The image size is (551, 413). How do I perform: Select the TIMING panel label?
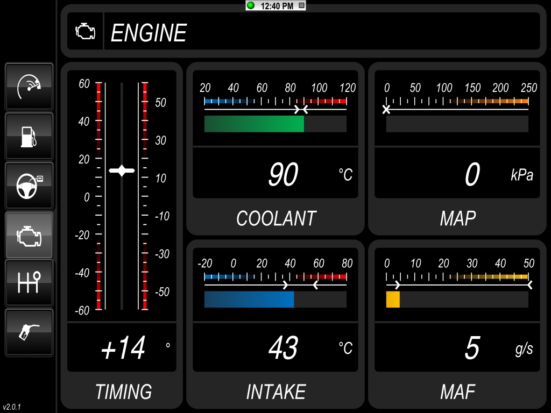[x=123, y=391]
